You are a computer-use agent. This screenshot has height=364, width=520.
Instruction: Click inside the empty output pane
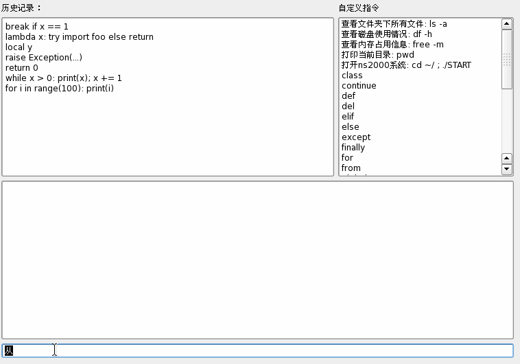(258, 260)
